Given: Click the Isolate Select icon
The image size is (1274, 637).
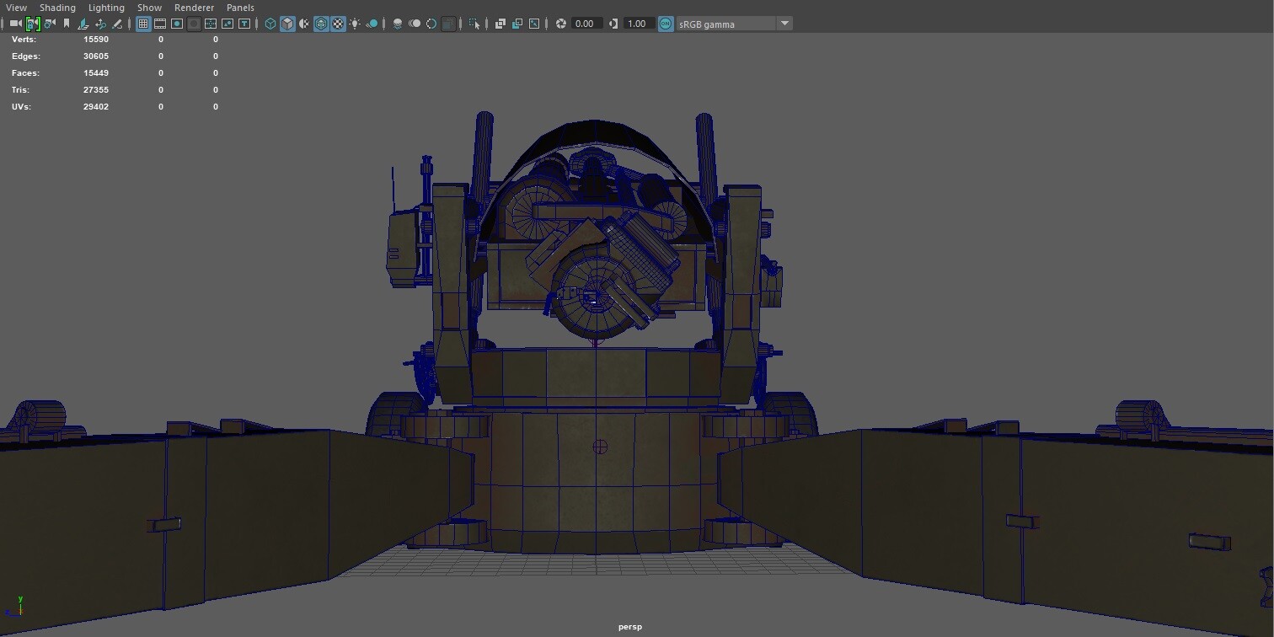Looking at the screenshot, I should pos(476,24).
